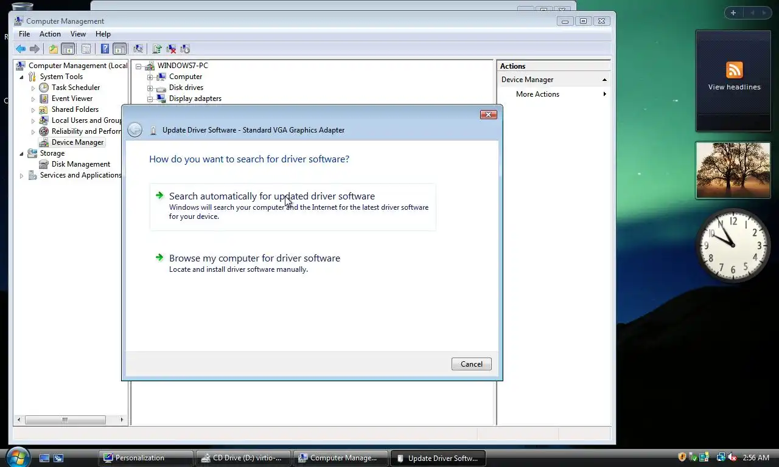Collapse the Display adapters category
779x467 pixels.
pos(150,99)
